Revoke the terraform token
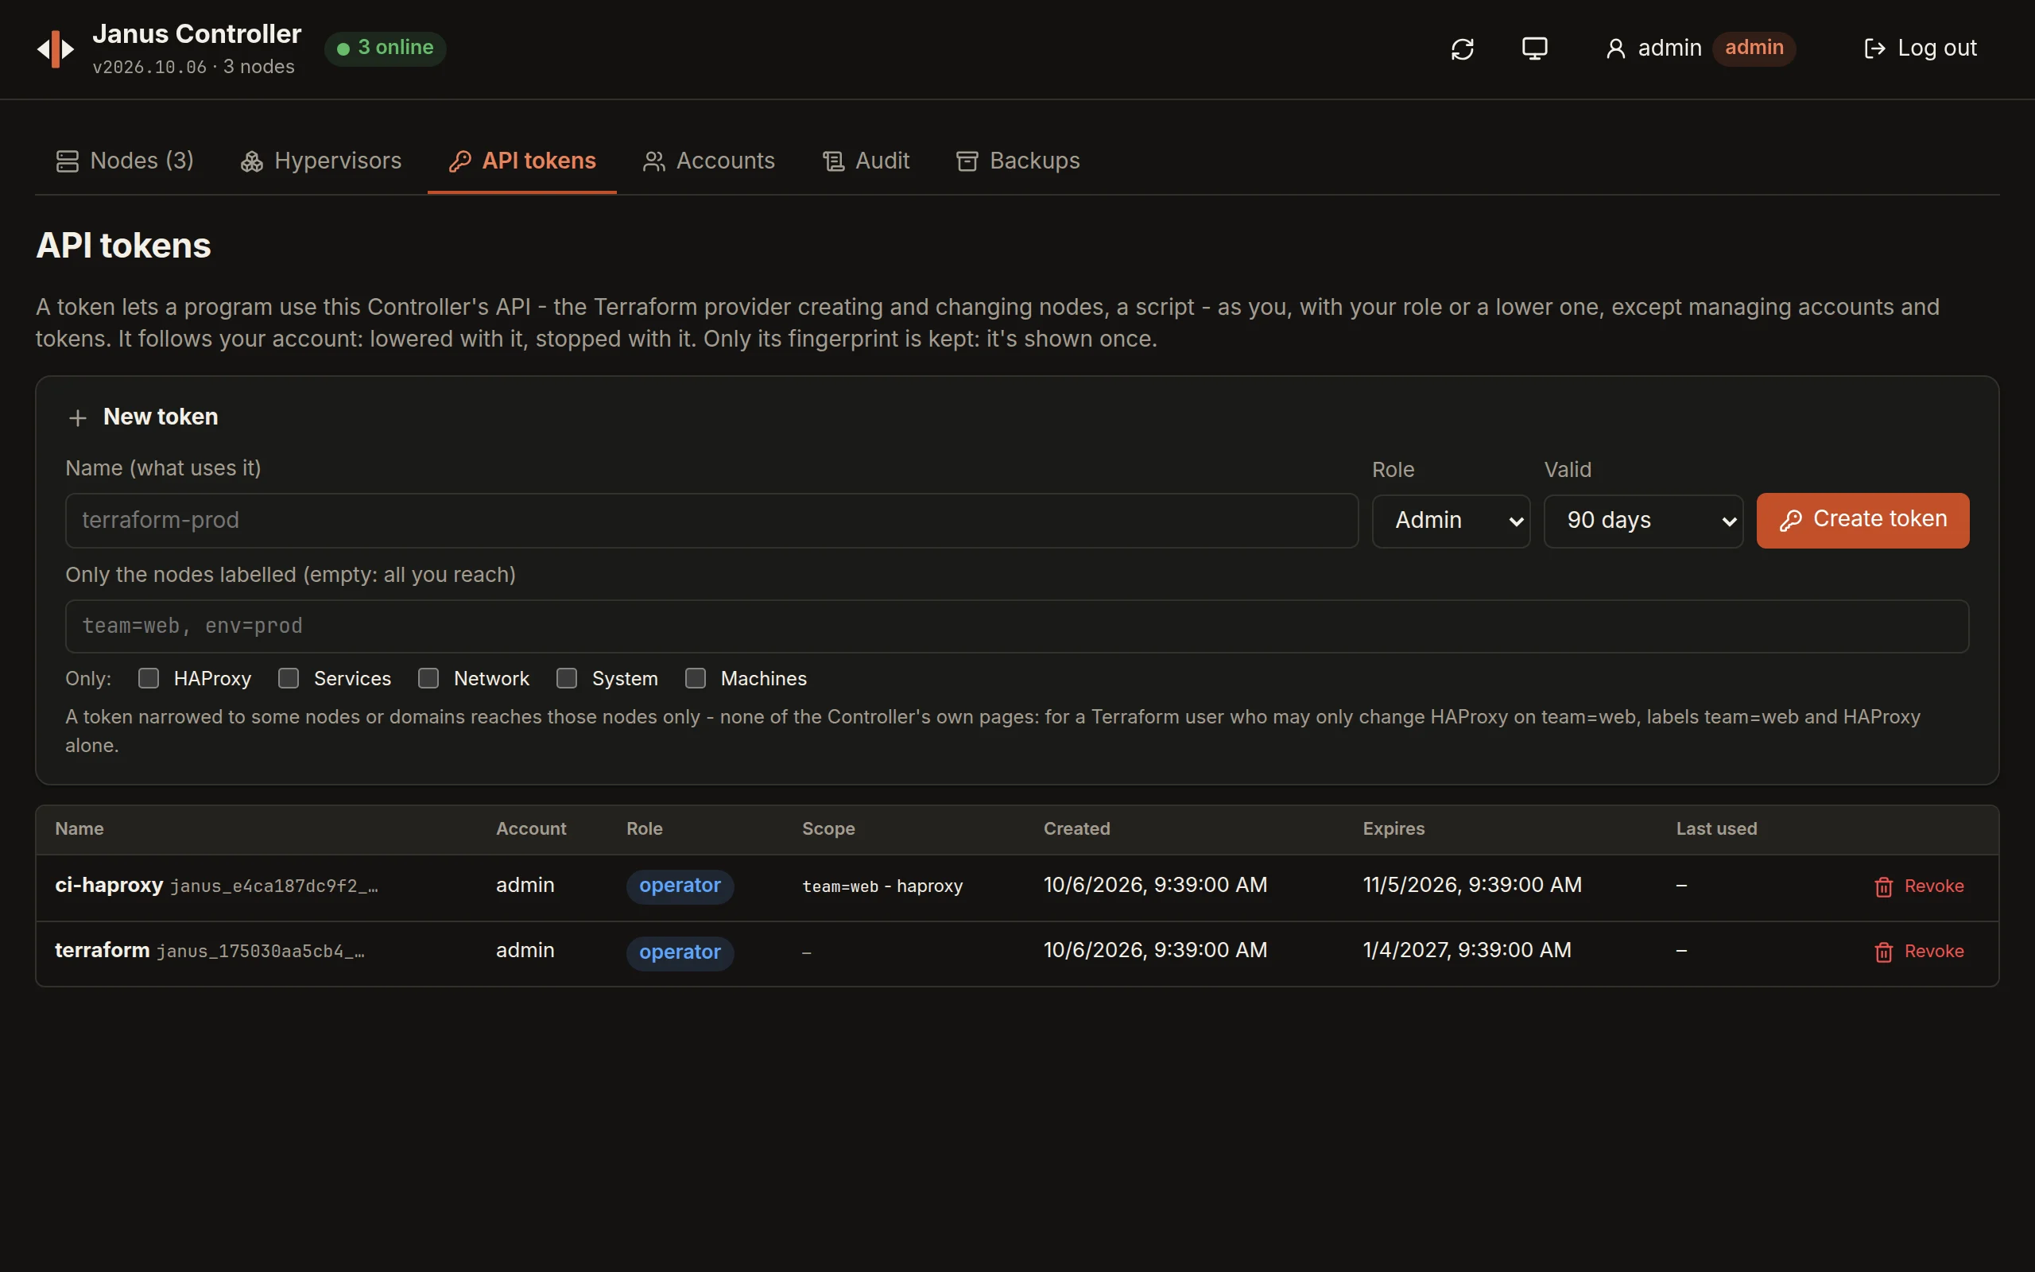The width and height of the screenshot is (2035, 1272). click(1919, 952)
